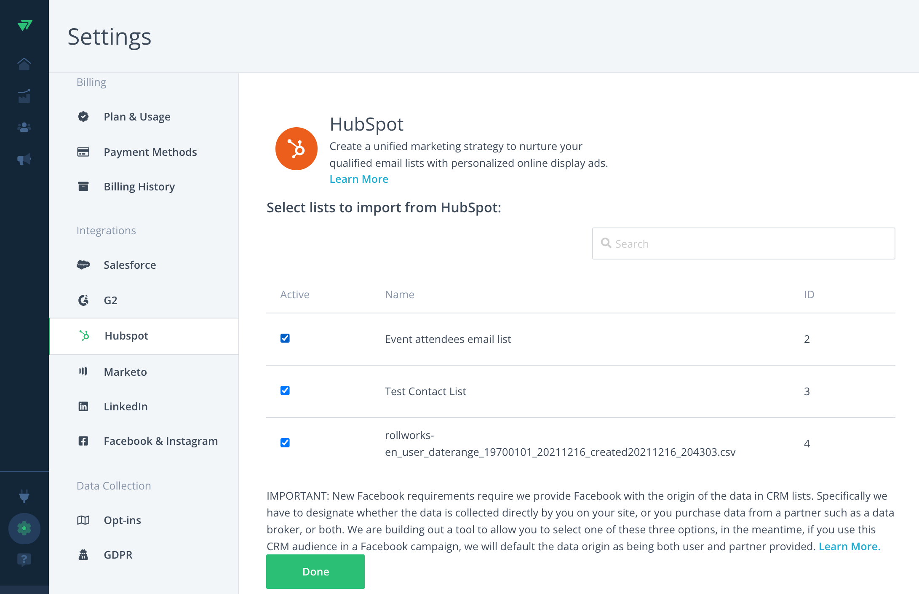919x594 pixels.
Task: Click the rollworks-en_user_daterange csv name
Action: point(560,444)
